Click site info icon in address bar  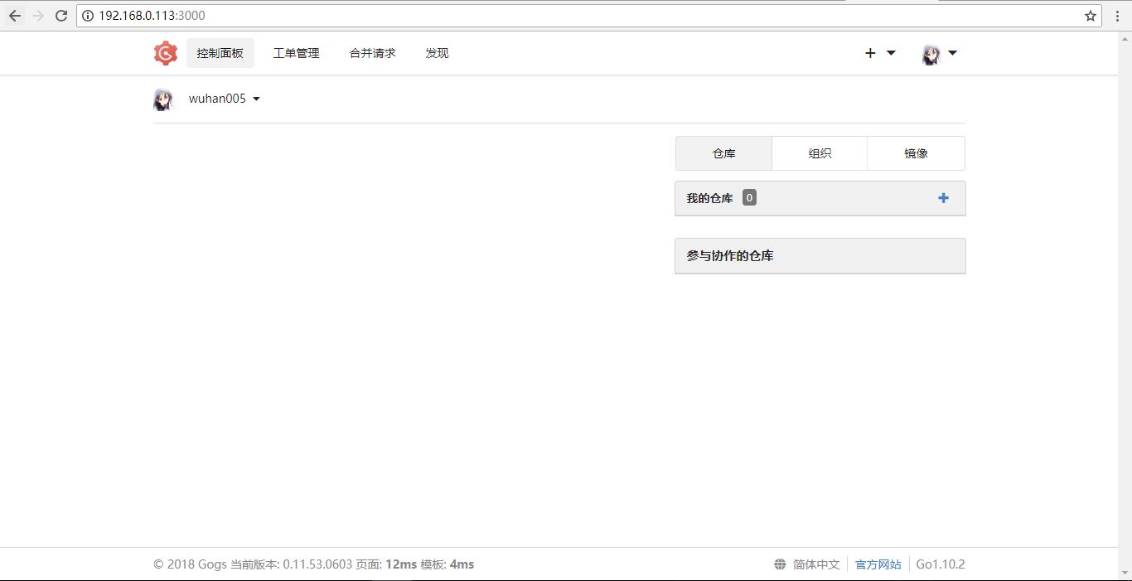88,16
